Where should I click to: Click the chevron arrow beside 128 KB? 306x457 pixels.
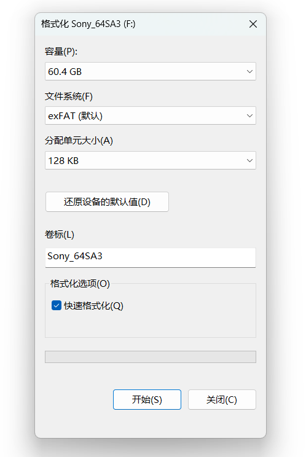pos(249,160)
